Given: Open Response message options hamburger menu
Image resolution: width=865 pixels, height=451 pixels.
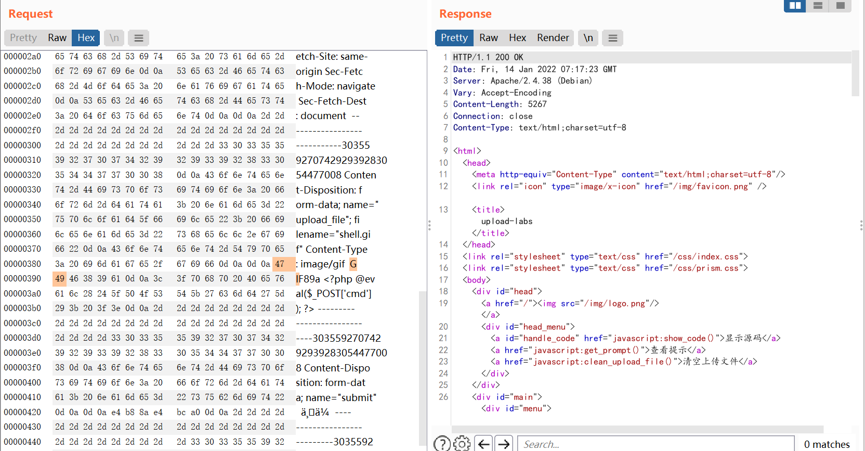Looking at the screenshot, I should [613, 38].
